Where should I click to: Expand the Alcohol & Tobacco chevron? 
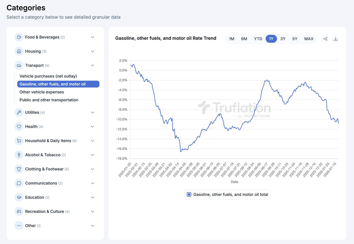coord(93,155)
